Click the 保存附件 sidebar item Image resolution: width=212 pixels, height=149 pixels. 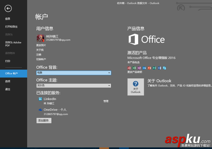(x=10, y=53)
